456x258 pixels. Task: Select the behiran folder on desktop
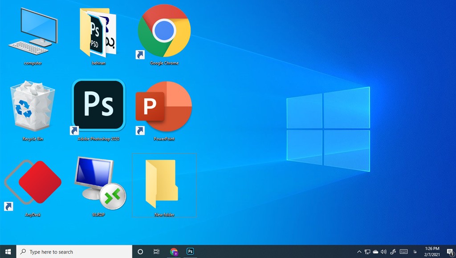click(98, 33)
